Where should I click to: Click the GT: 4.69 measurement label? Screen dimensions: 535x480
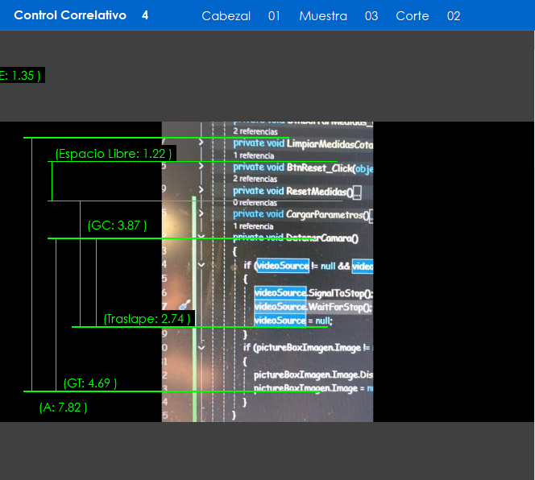click(x=90, y=383)
